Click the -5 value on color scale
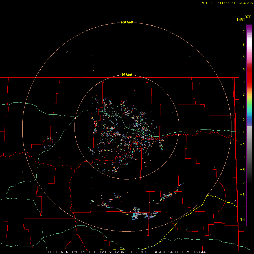 click(x=242, y=182)
